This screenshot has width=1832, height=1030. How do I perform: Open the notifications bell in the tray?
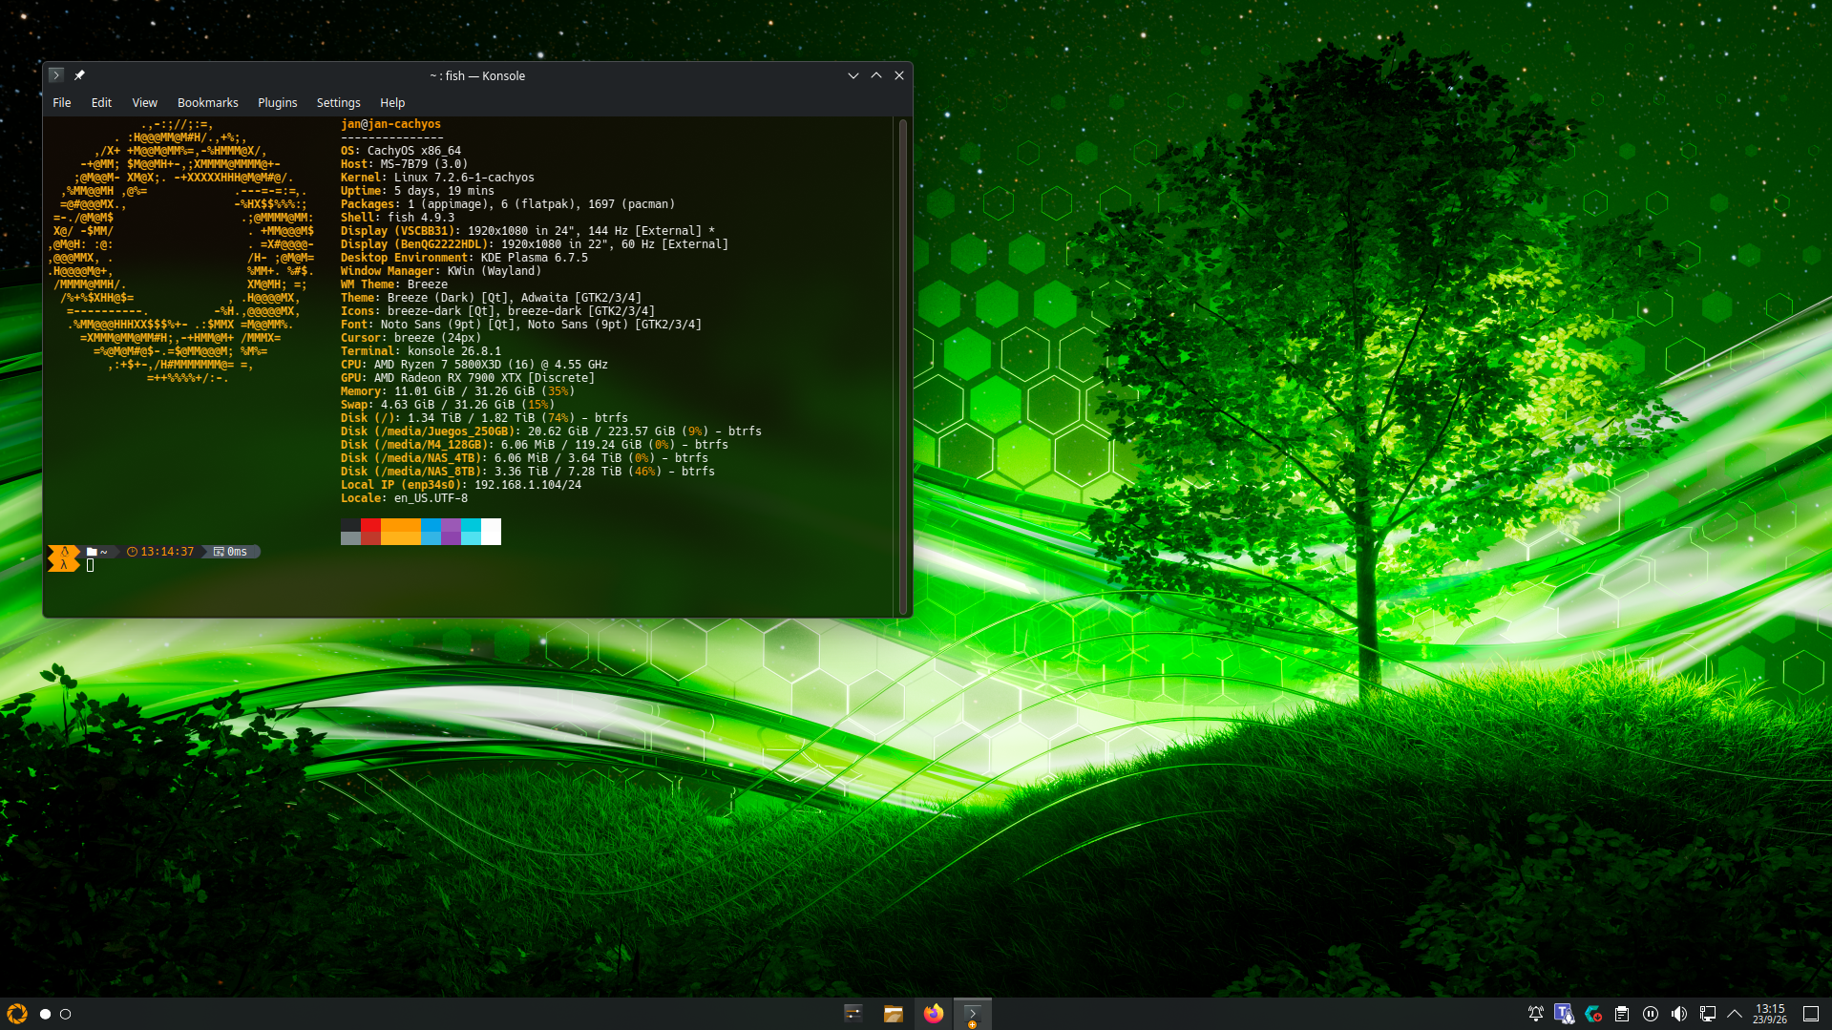pos(1536,1014)
